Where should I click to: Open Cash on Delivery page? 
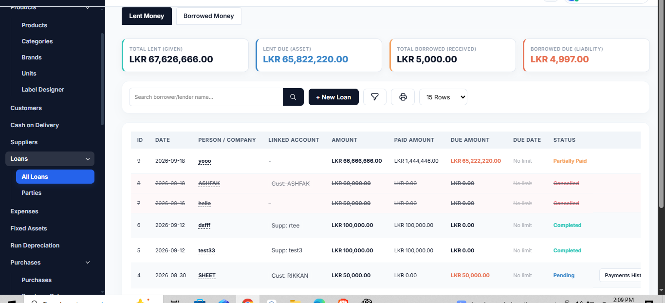pos(35,125)
